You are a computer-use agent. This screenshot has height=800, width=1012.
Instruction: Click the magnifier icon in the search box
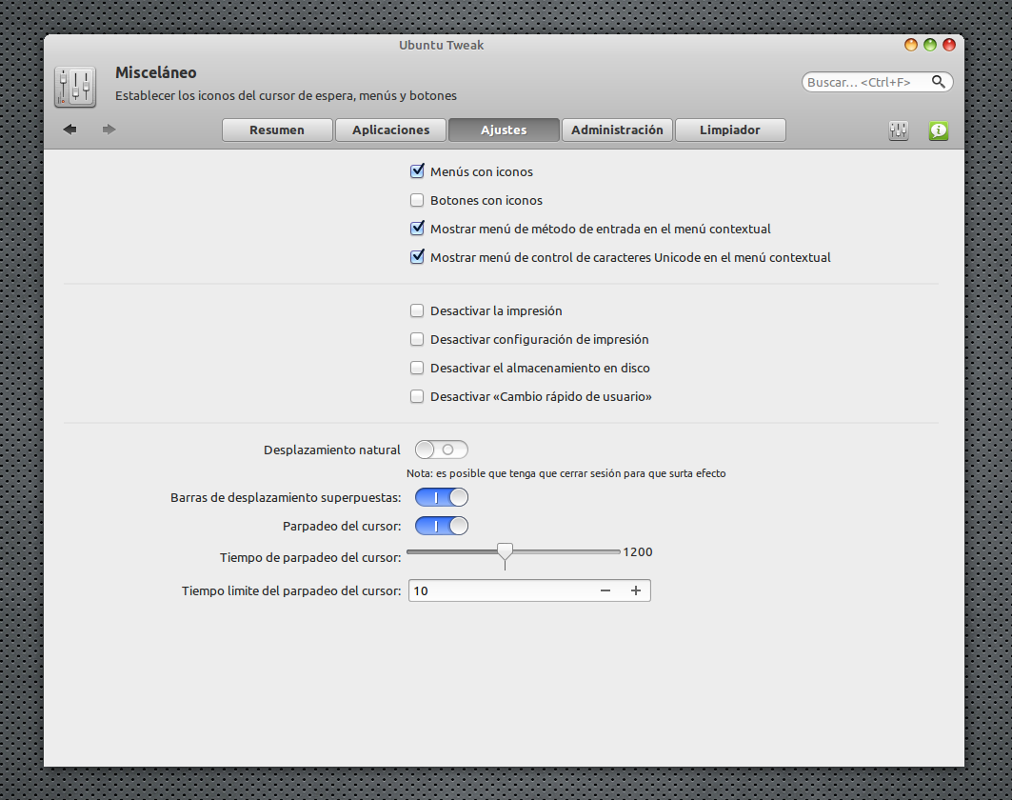(x=939, y=81)
